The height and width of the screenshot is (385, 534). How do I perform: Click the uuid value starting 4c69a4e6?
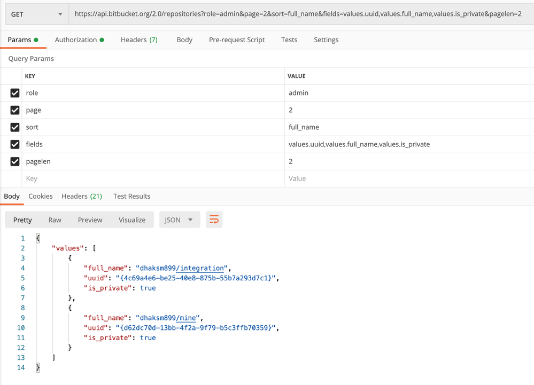point(196,278)
